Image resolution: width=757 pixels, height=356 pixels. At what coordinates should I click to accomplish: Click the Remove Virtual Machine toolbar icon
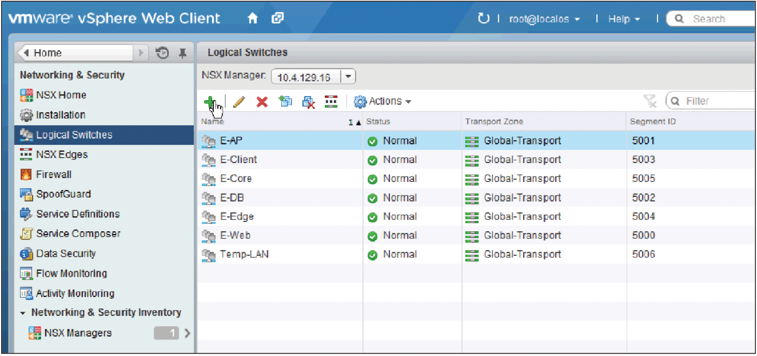pyautogui.click(x=309, y=102)
